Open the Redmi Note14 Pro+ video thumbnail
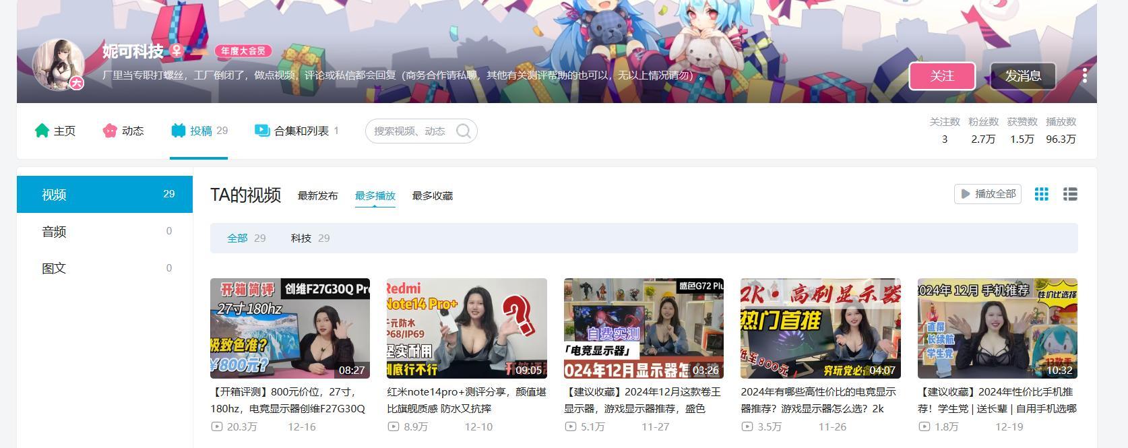1128x448 pixels. 467,328
